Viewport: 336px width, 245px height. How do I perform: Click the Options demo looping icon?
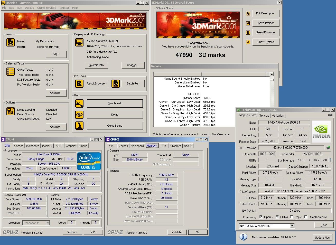pyautogui.click(x=11, y=111)
